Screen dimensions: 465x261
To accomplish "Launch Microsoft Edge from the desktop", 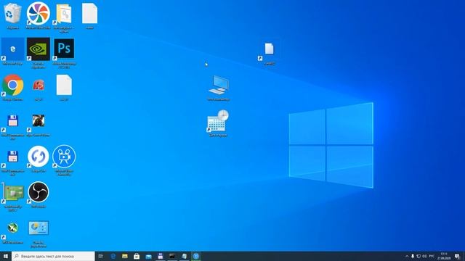I will click(x=13, y=49).
